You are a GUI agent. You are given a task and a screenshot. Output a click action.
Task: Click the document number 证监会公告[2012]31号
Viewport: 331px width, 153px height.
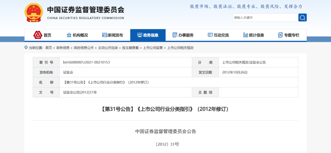tap(80, 93)
